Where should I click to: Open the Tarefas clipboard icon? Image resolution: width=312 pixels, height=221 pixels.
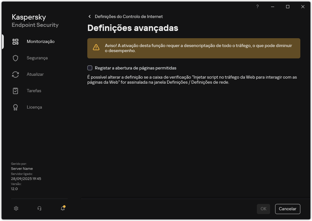tap(15, 91)
